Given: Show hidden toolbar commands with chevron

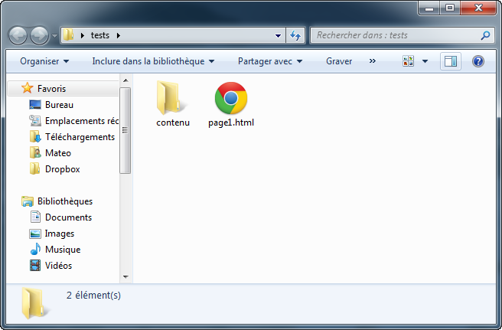Looking at the screenshot, I should point(372,61).
